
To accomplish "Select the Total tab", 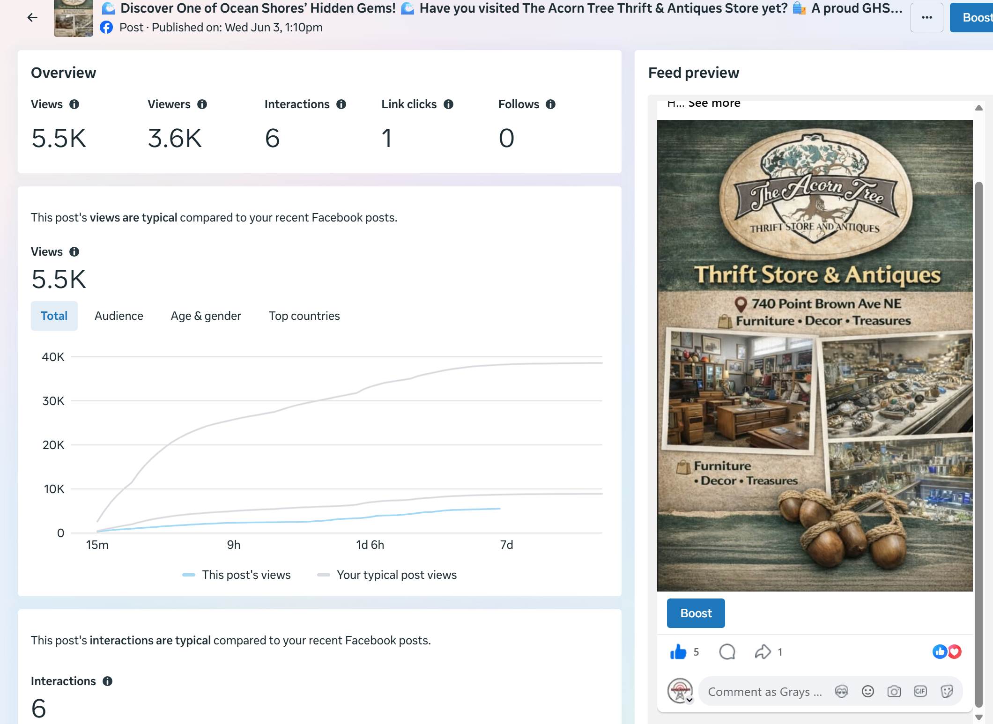I will [x=54, y=316].
